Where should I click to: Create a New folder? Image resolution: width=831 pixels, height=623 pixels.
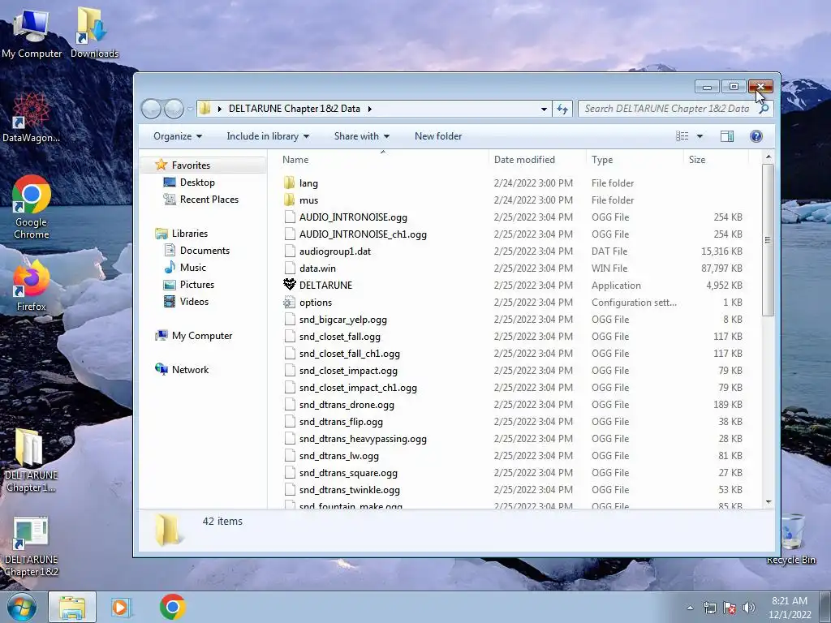pos(438,136)
